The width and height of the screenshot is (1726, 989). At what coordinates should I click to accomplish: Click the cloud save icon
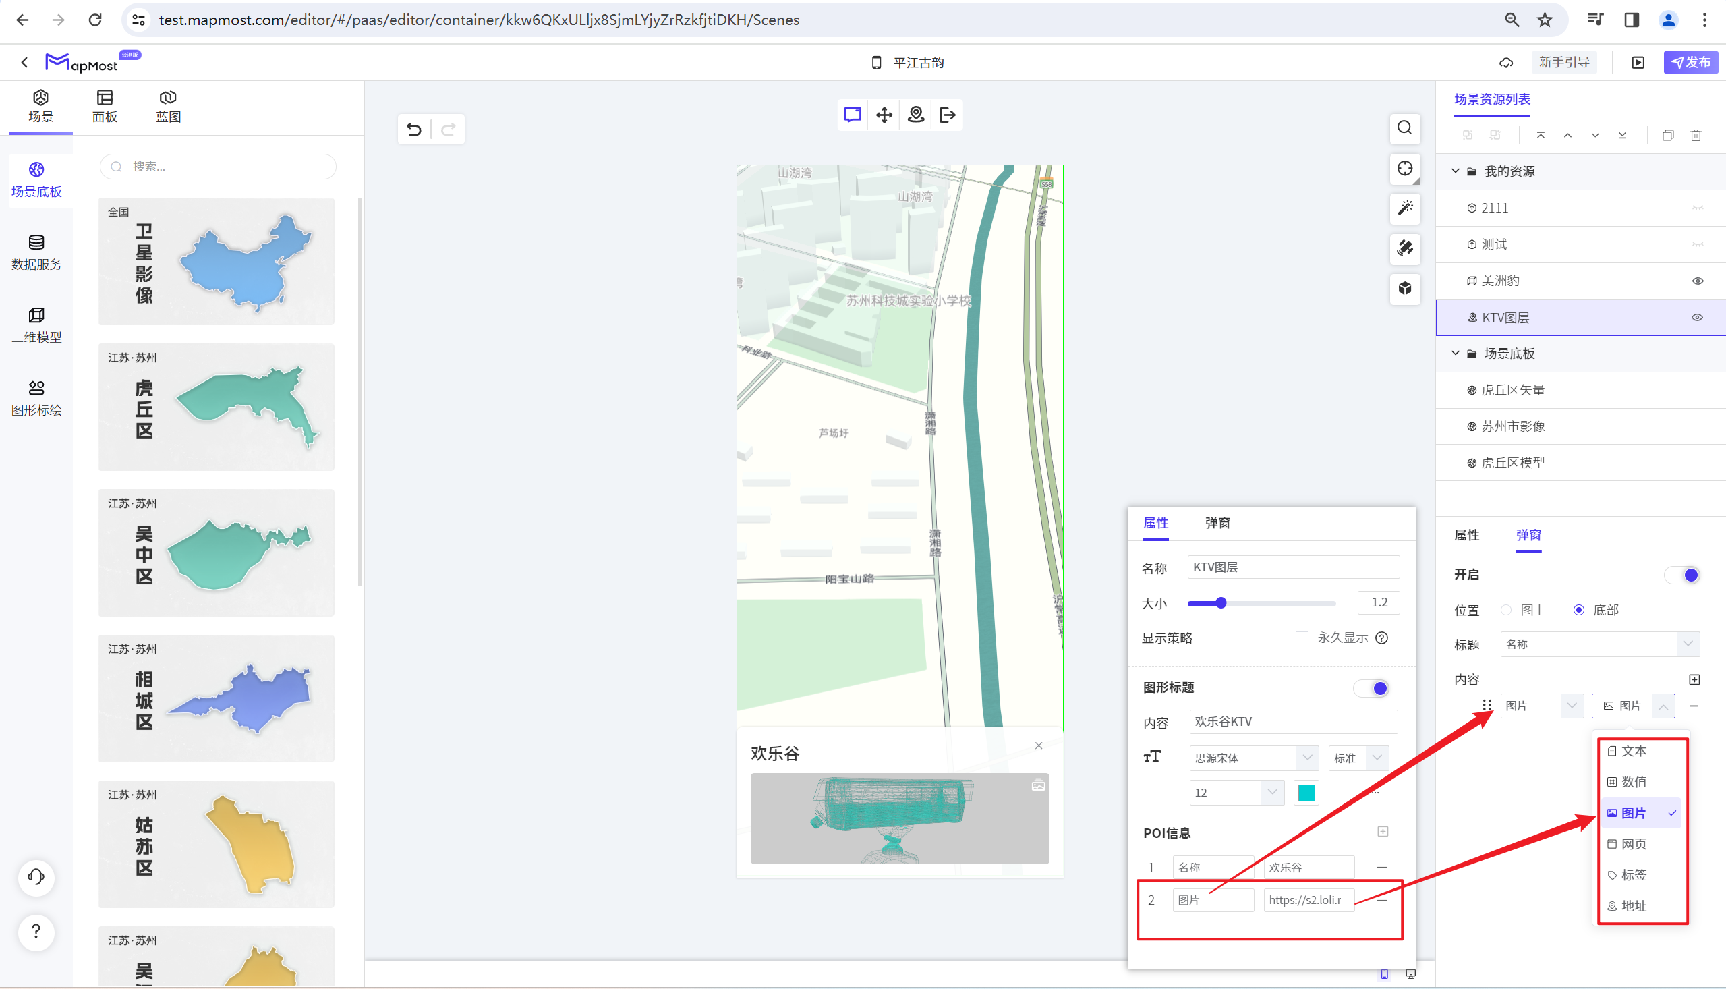tap(1506, 63)
